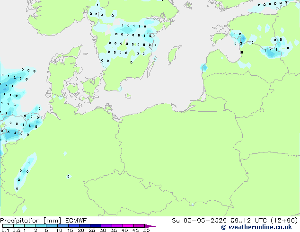The height and width of the screenshot is (232, 300).
Task: Select the 1–2 mm legend swatch
Action: 30,226
